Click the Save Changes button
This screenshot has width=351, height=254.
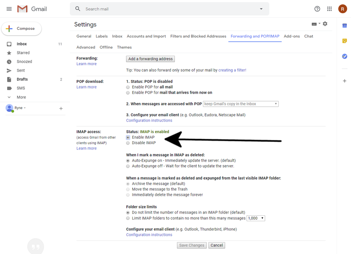coord(191,245)
